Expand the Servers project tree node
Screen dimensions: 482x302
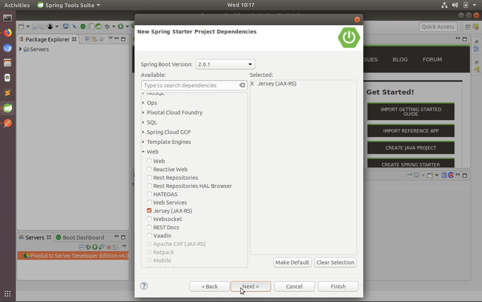20,49
